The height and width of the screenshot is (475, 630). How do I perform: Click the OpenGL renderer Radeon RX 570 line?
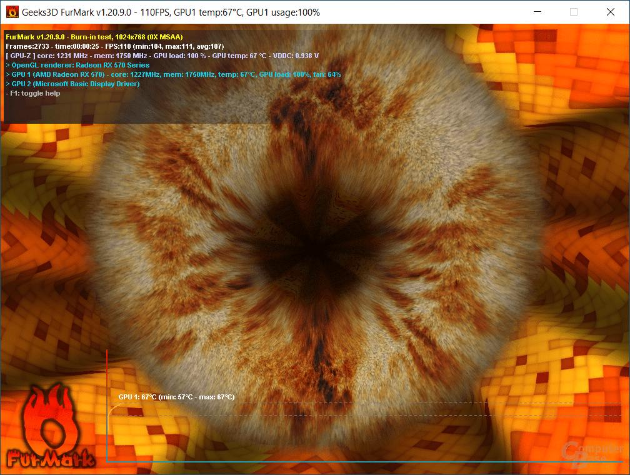pos(77,65)
